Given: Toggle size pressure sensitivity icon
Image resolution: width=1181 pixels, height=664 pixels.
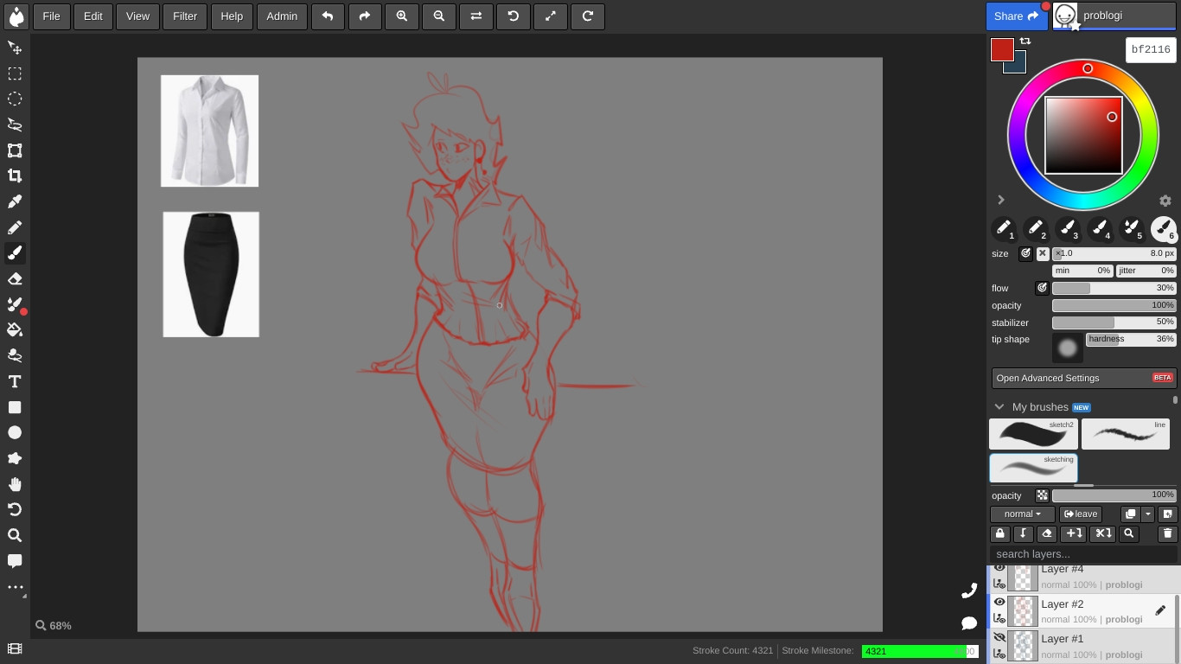Looking at the screenshot, I should pyautogui.click(x=1025, y=253).
